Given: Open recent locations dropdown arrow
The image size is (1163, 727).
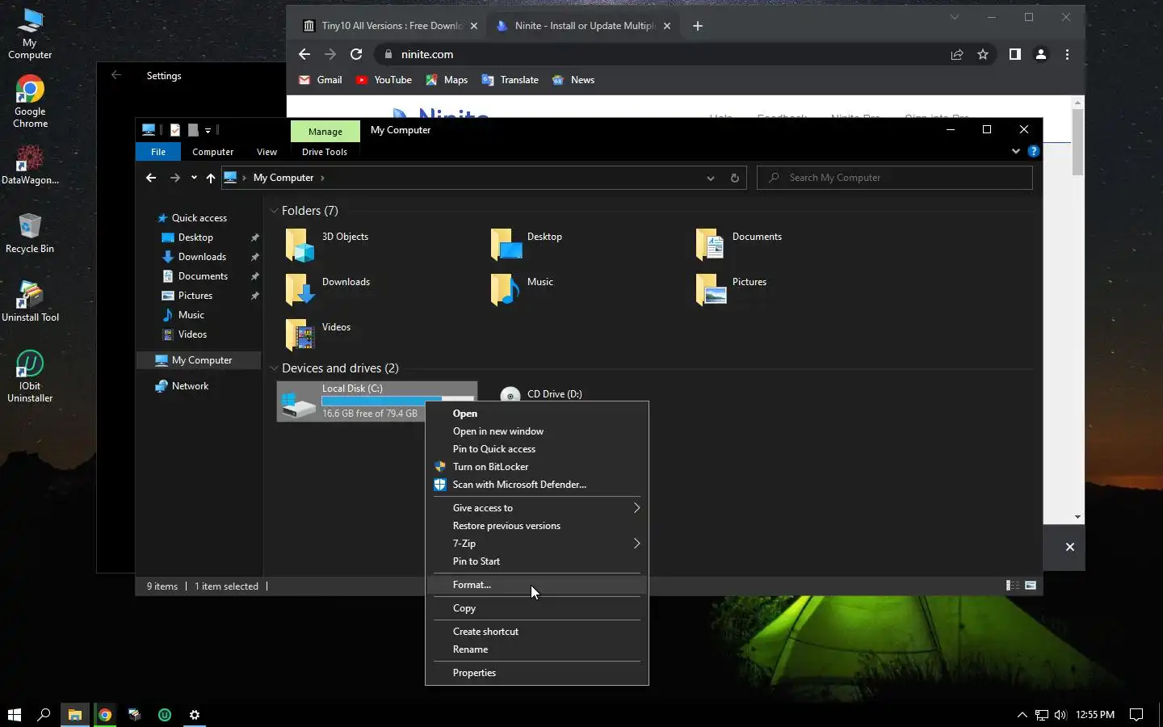Looking at the screenshot, I should [194, 178].
